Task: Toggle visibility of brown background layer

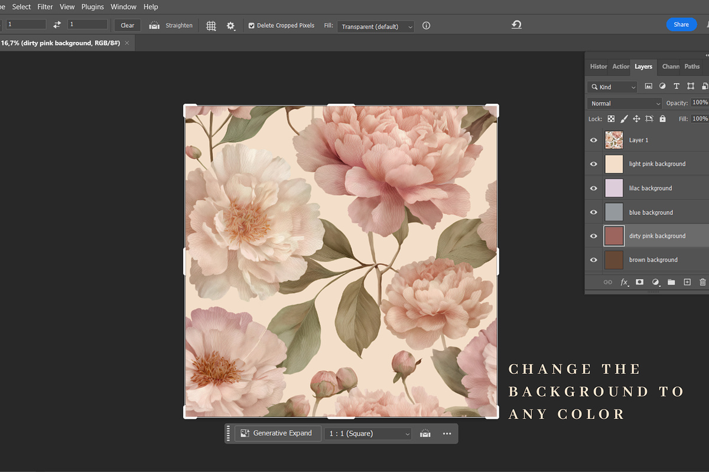Action: [594, 260]
